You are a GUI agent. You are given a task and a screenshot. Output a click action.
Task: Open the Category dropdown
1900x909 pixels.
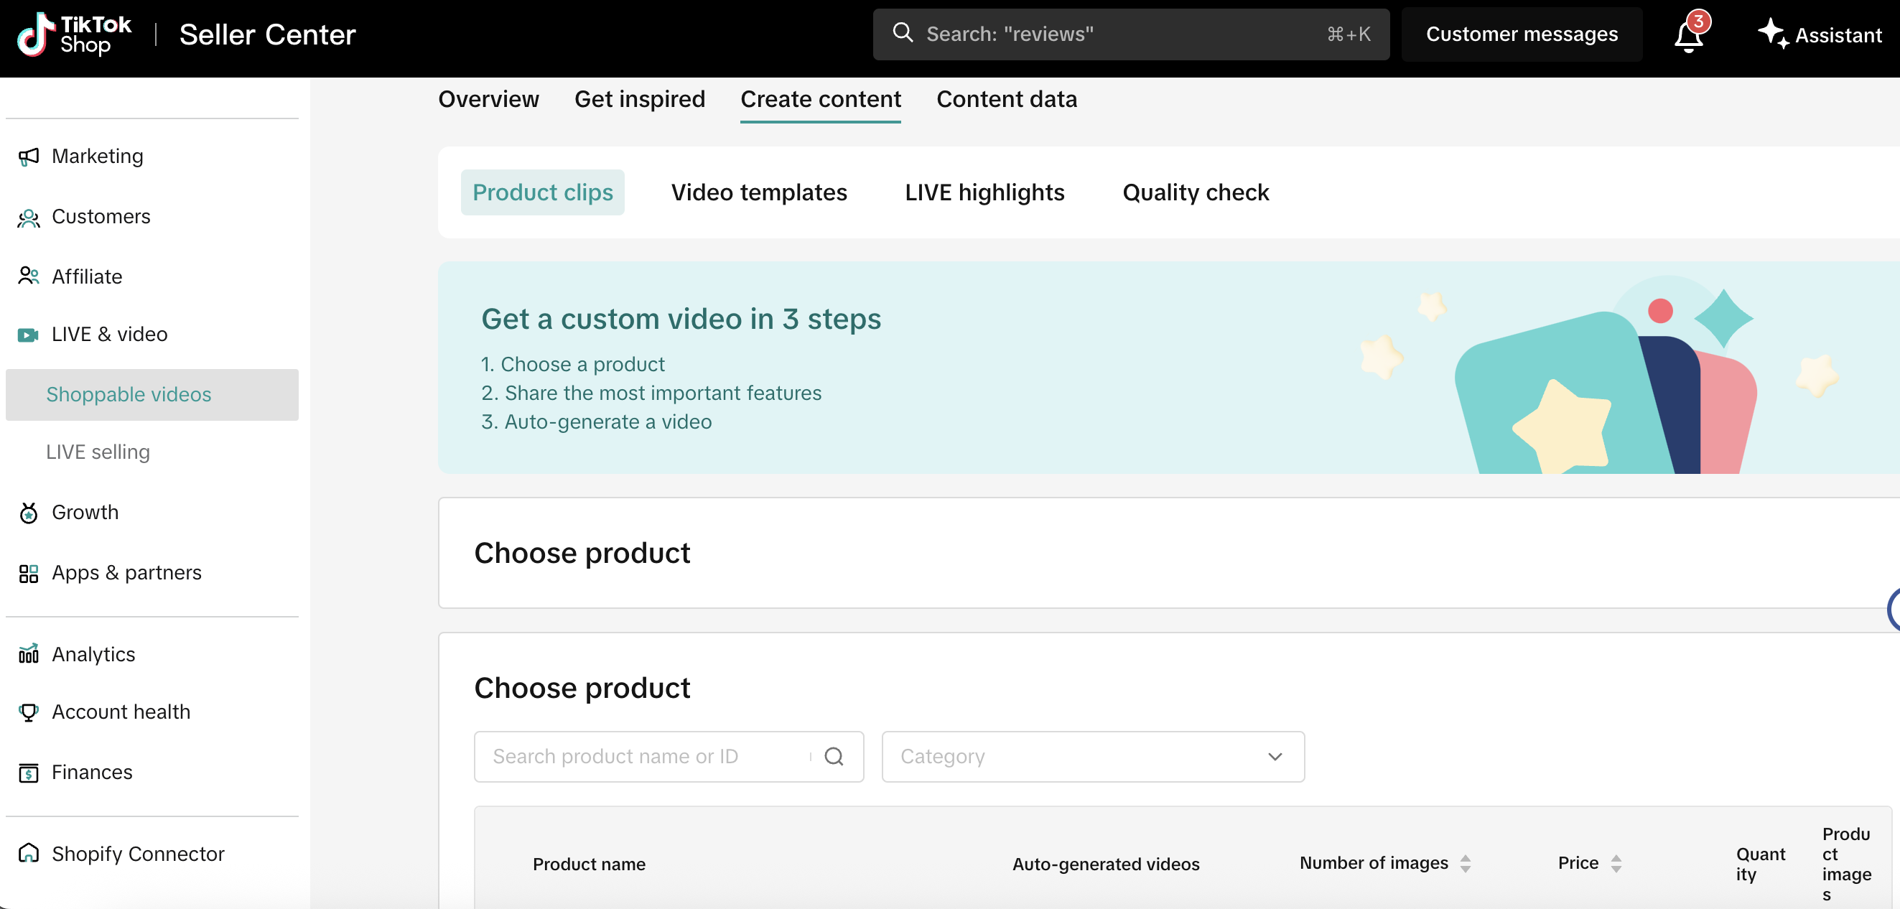(1092, 756)
